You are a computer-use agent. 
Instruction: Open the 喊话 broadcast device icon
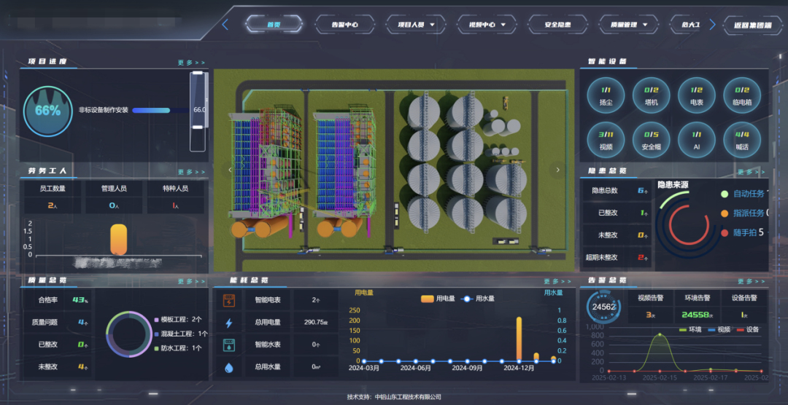point(741,140)
